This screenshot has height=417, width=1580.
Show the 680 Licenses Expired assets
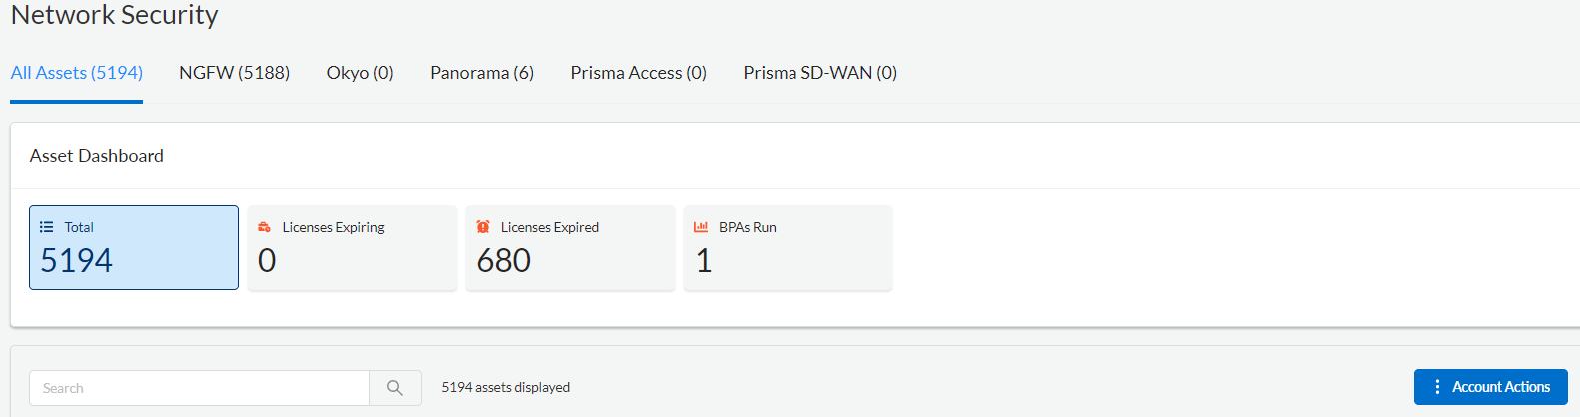(504, 261)
